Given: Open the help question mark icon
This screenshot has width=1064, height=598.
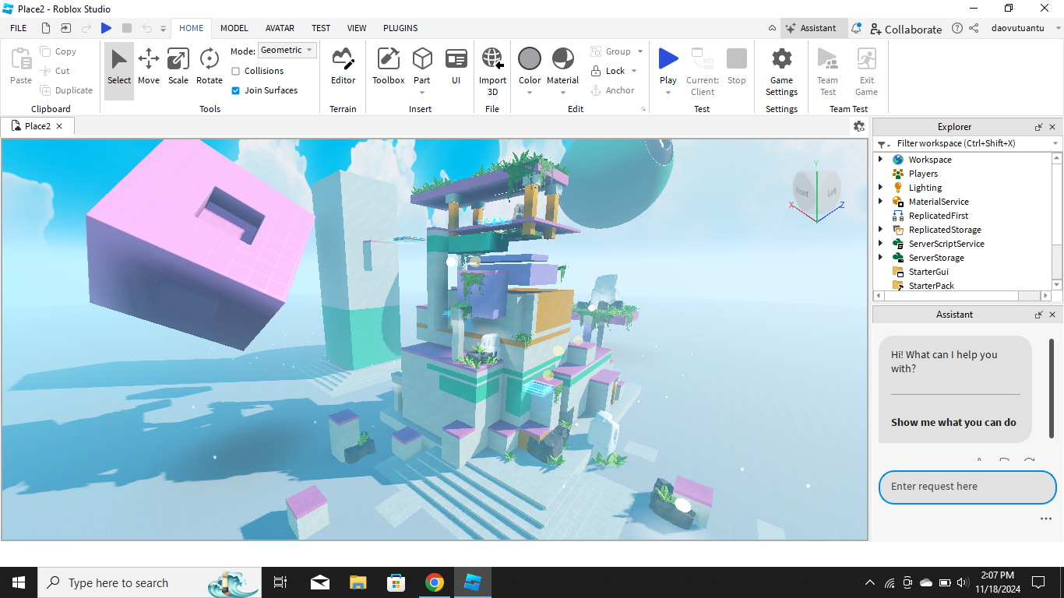Looking at the screenshot, I should (x=957, y=28).
